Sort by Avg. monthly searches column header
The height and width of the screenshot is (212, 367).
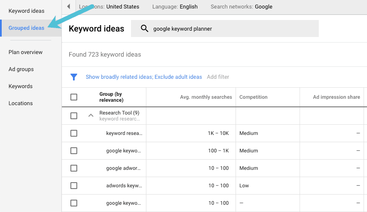206,97
